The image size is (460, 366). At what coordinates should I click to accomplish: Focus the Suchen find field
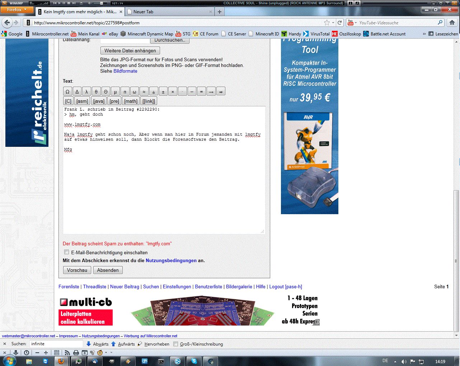tap(56, 344)
